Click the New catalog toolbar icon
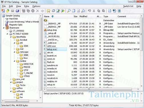The height and width of the screenshot is (108, 144). coord(3,11)
